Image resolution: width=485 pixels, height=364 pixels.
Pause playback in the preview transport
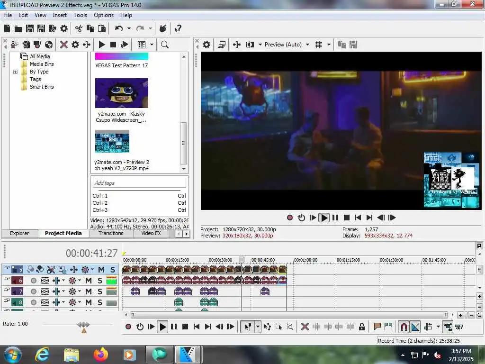[335, 218]
